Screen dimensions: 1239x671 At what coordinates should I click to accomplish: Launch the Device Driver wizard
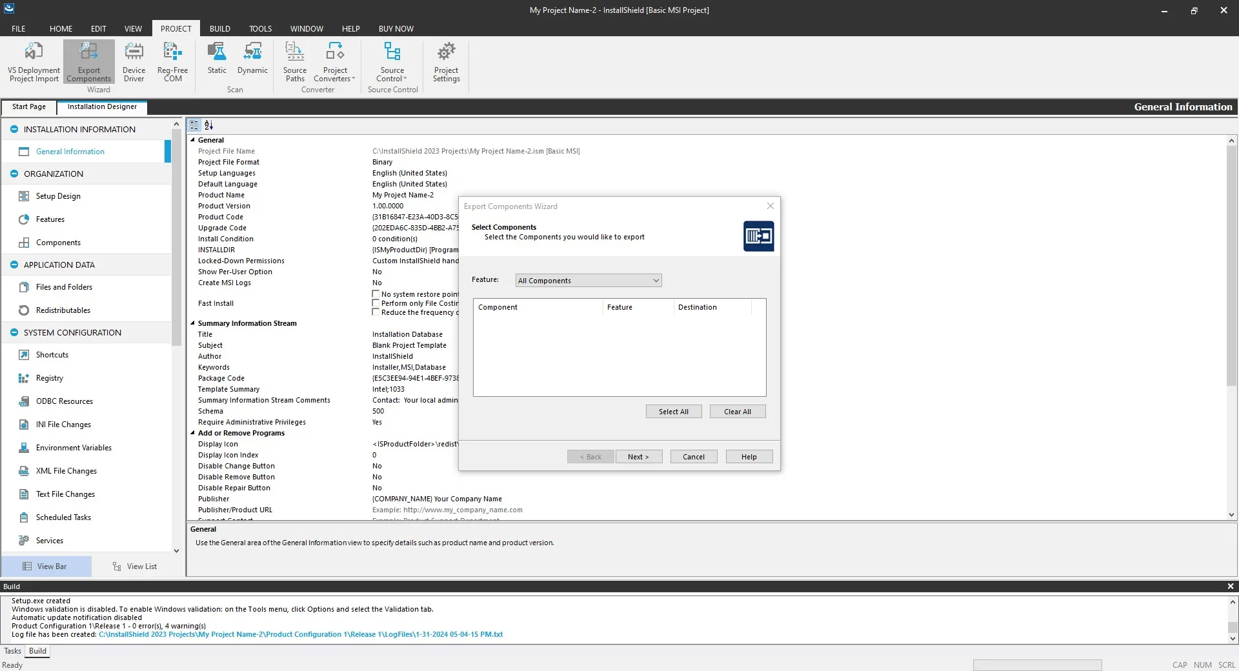click(x=134, y=61)
